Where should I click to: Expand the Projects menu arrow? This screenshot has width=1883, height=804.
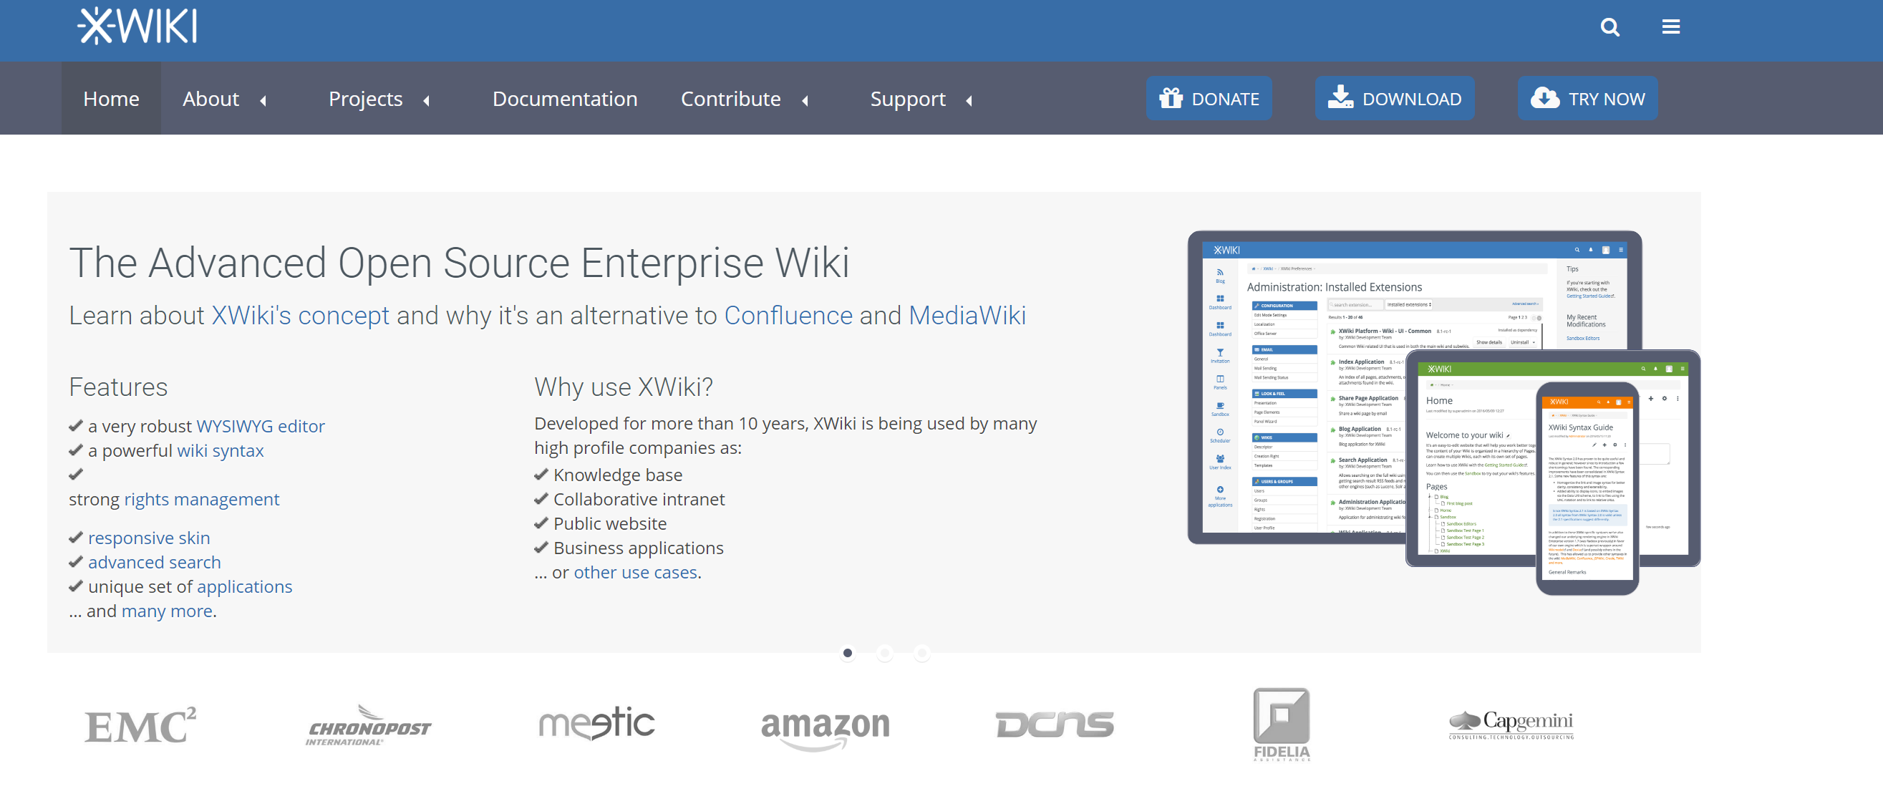tap(426, 100)
